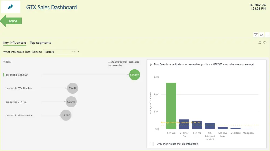The height and width of the screenshot is (151, 270).
Task: Select the 'product is GTX Pro' influencer
Action: tap(16, 102)
